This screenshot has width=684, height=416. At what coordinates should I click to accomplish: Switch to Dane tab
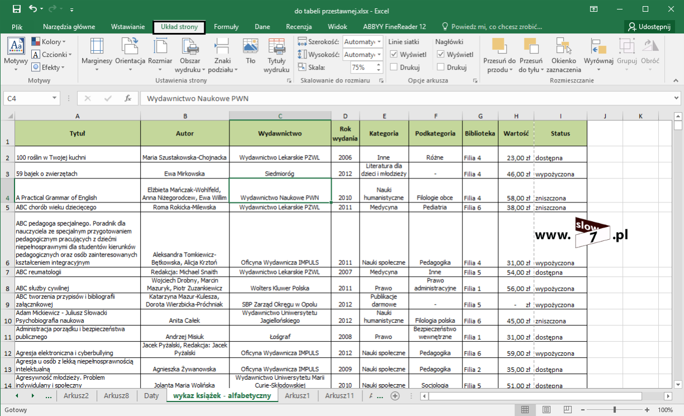click(x=262, y=27)
